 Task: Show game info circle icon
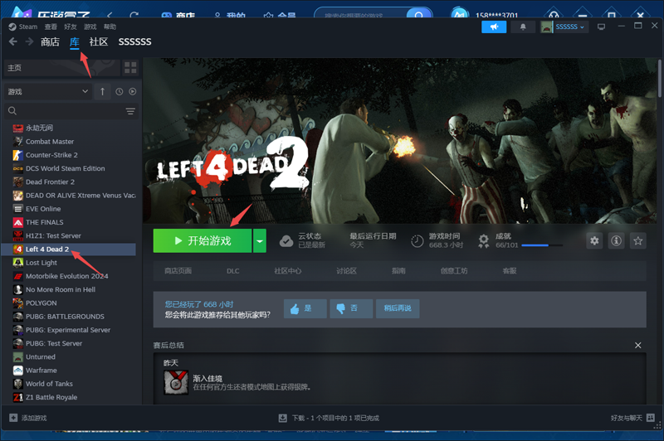[616, 240]
